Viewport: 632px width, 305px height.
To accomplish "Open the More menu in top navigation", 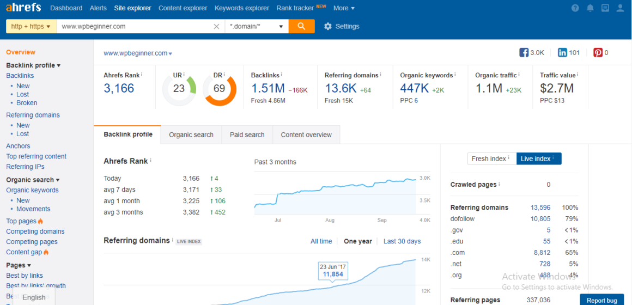I will click(x=344, y=8).
